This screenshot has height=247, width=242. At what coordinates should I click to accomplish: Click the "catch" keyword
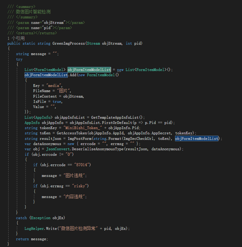point(21,218)
